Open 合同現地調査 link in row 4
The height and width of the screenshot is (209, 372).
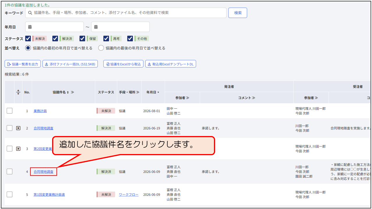(44, 172)
